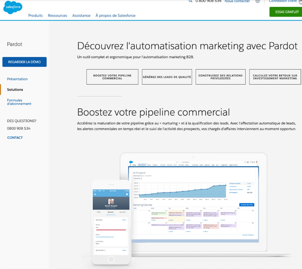Click the Connexion client link

(x=283, y=1)
